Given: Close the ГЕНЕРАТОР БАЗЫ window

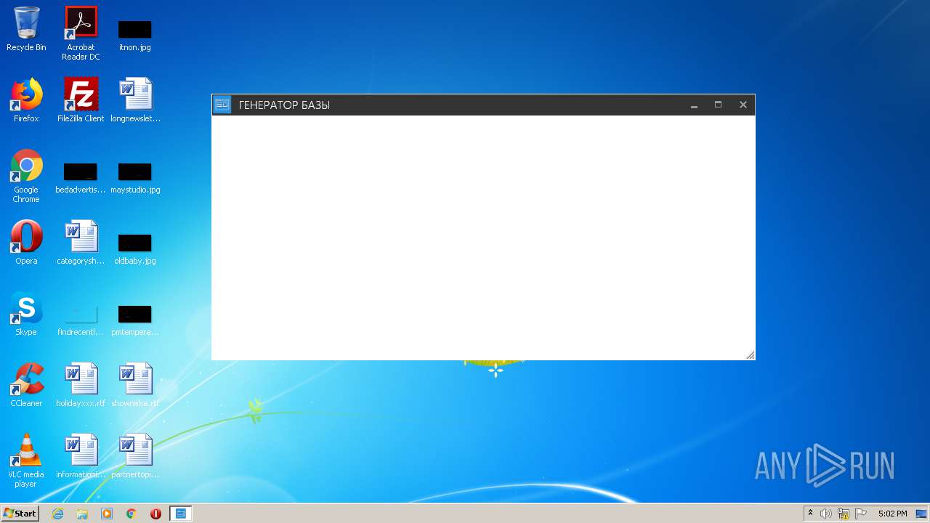Looking at the screenshot, I should [743, 105].
